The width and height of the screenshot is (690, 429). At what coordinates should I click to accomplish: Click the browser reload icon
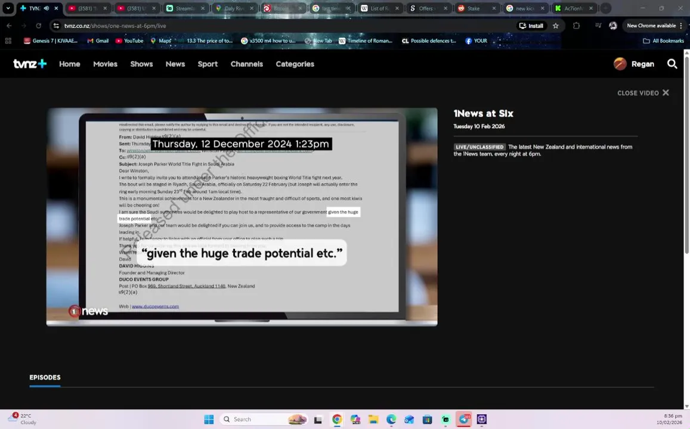click(x=38, y=26)
